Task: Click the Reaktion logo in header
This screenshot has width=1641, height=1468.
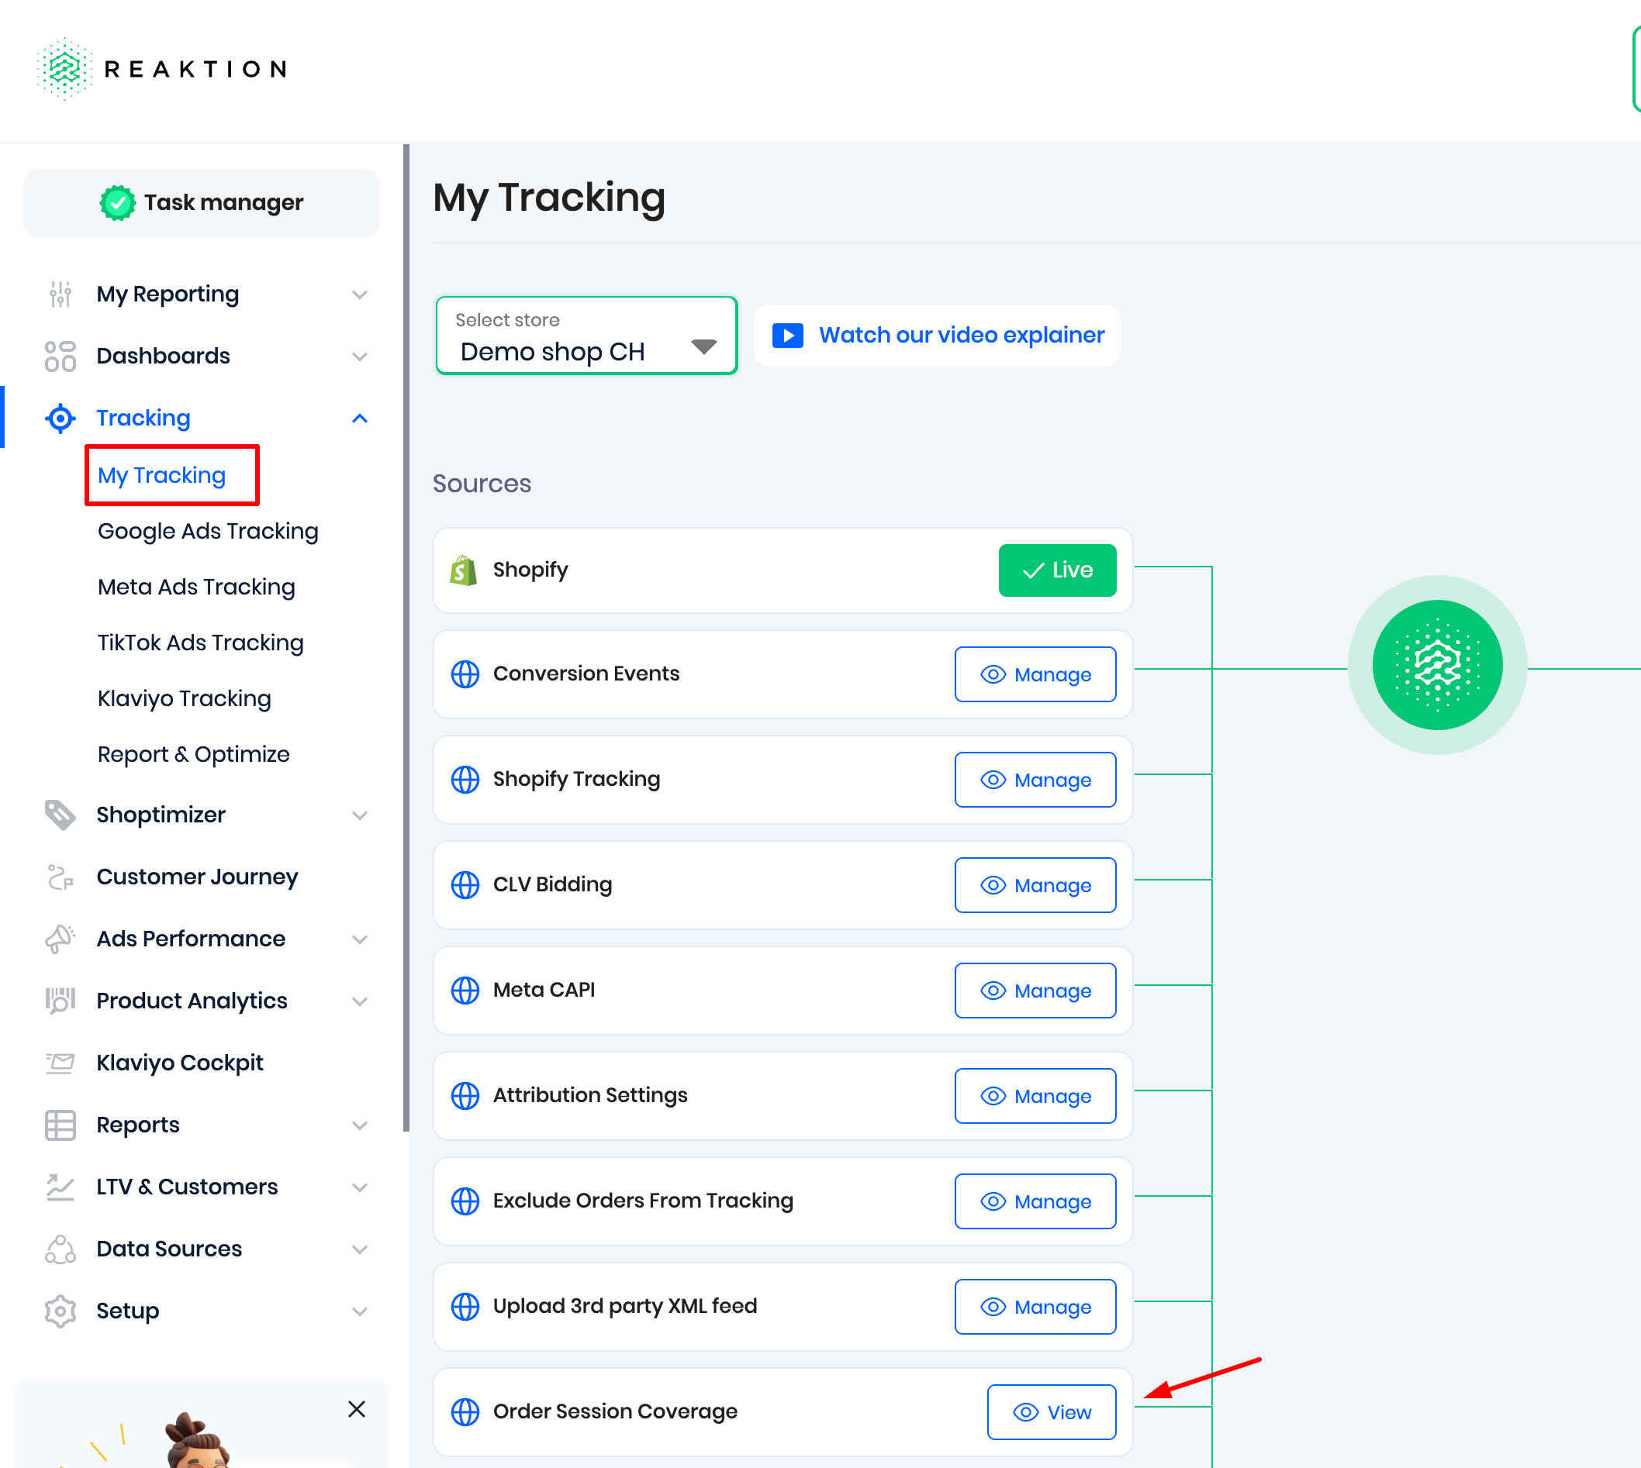Action: coord(161,69)
